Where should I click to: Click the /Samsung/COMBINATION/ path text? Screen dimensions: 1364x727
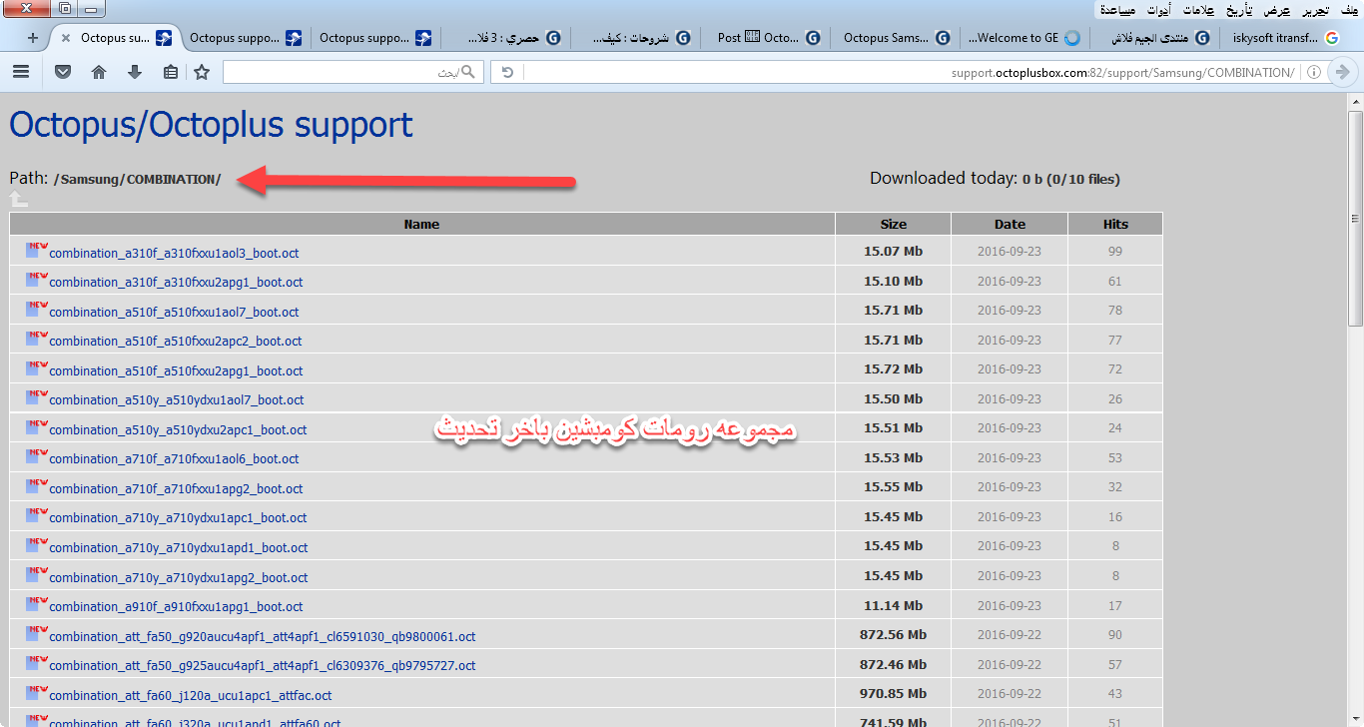(x=138, y=180)
